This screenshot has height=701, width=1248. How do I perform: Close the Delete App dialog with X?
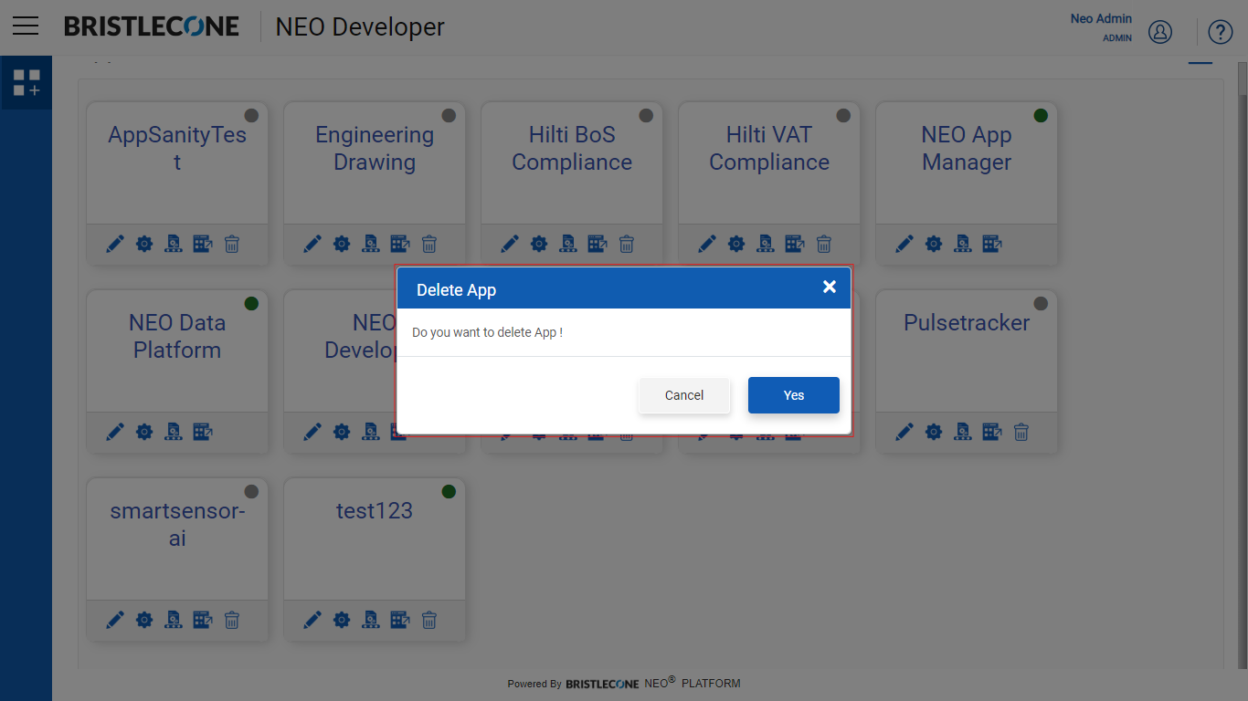pos(830,287)
